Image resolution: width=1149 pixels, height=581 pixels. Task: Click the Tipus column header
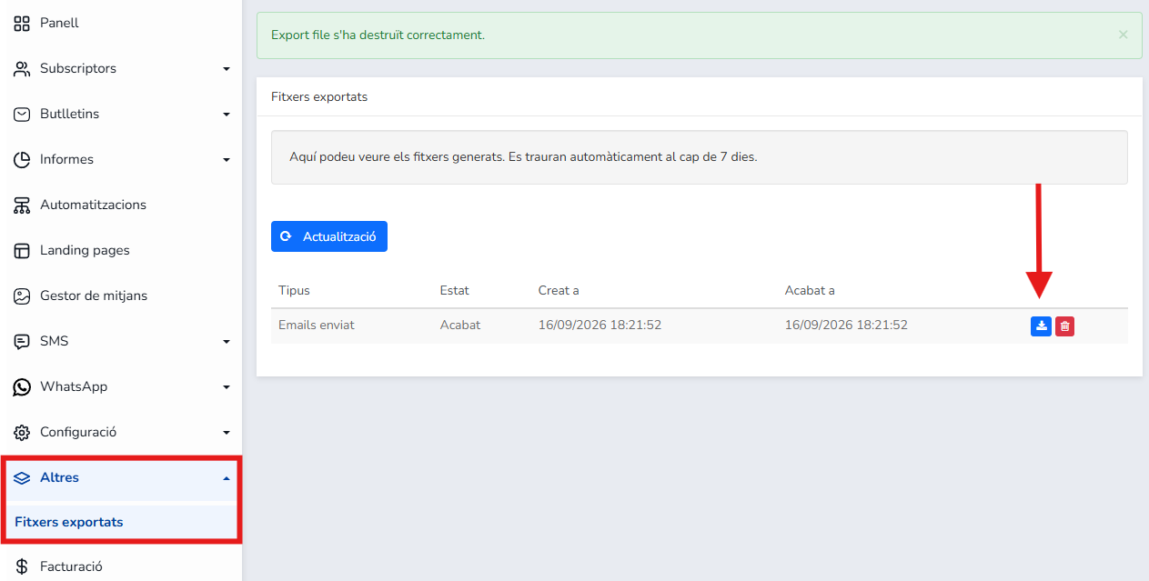[294, 290]
